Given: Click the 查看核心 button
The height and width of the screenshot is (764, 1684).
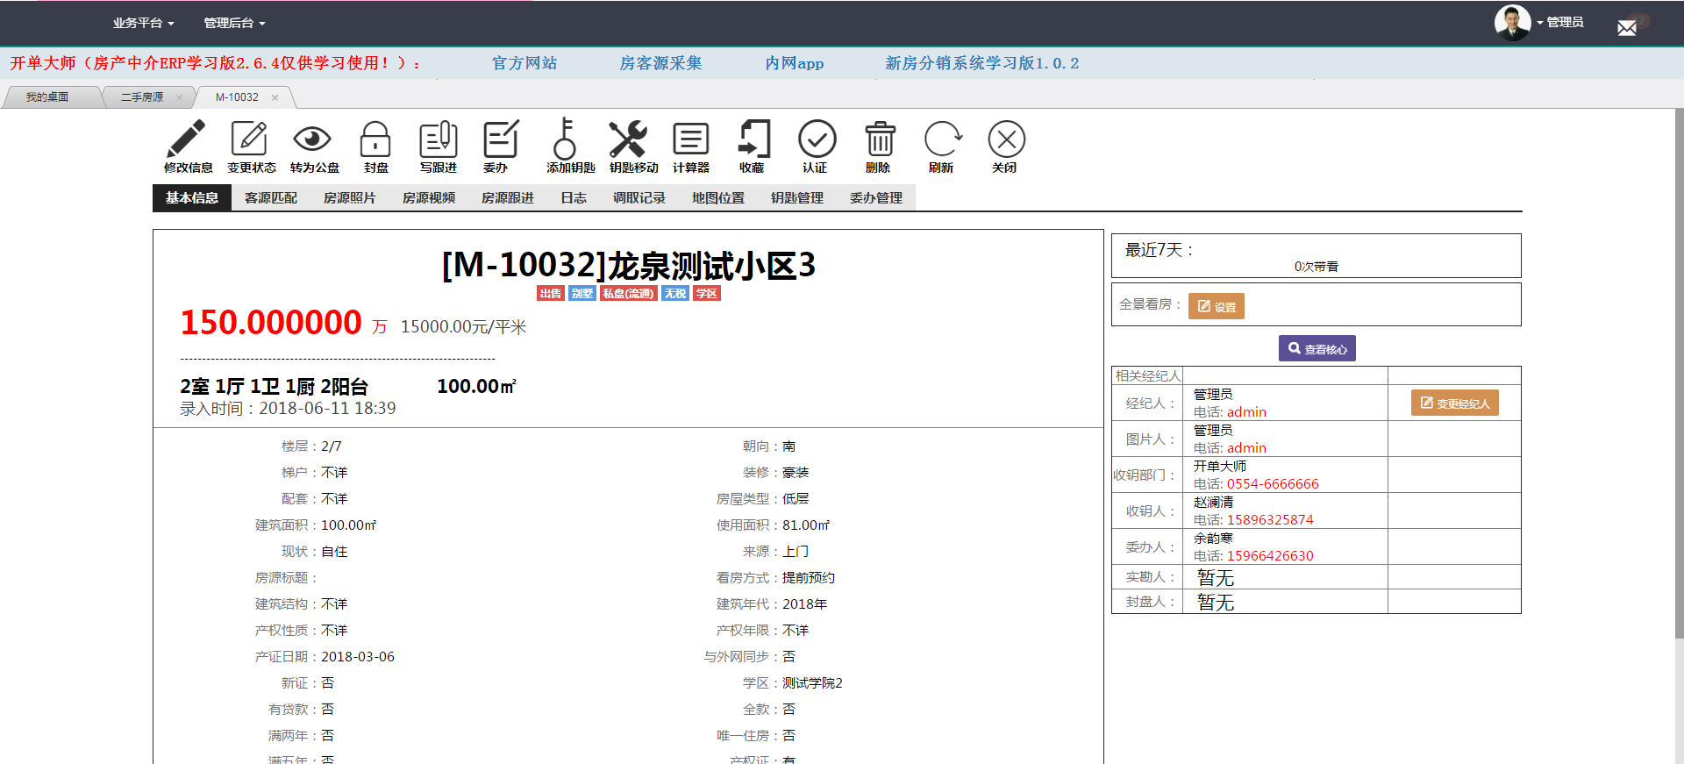Looking at the screenshot, I should 1317,348.
